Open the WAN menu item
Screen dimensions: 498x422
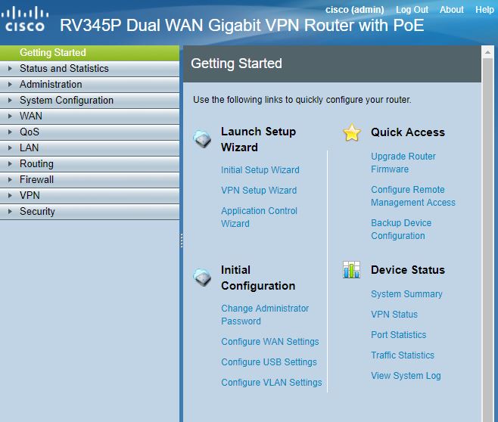pos(89,116)
